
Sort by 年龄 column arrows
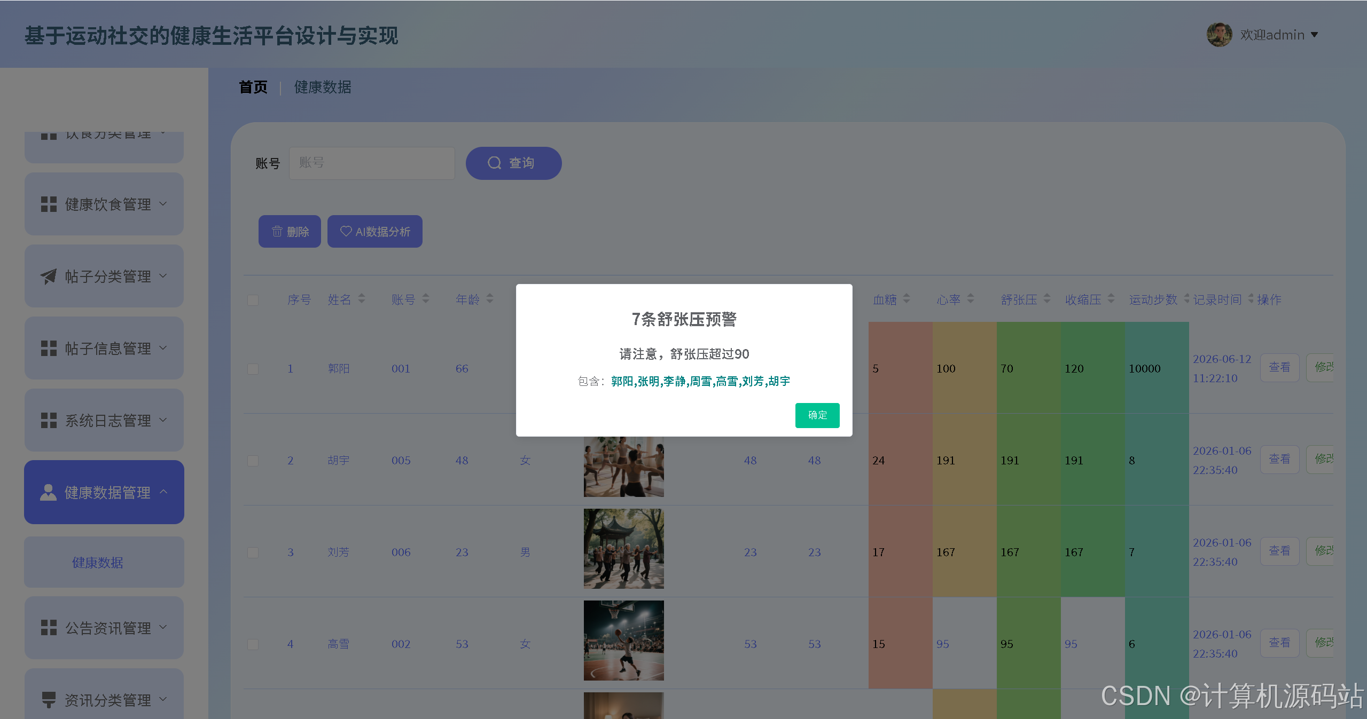(x=490, y=299)
